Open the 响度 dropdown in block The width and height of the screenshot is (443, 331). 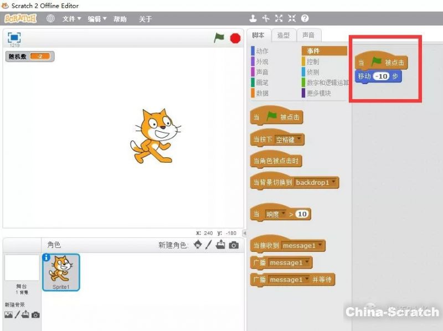[x=283, y=214]
